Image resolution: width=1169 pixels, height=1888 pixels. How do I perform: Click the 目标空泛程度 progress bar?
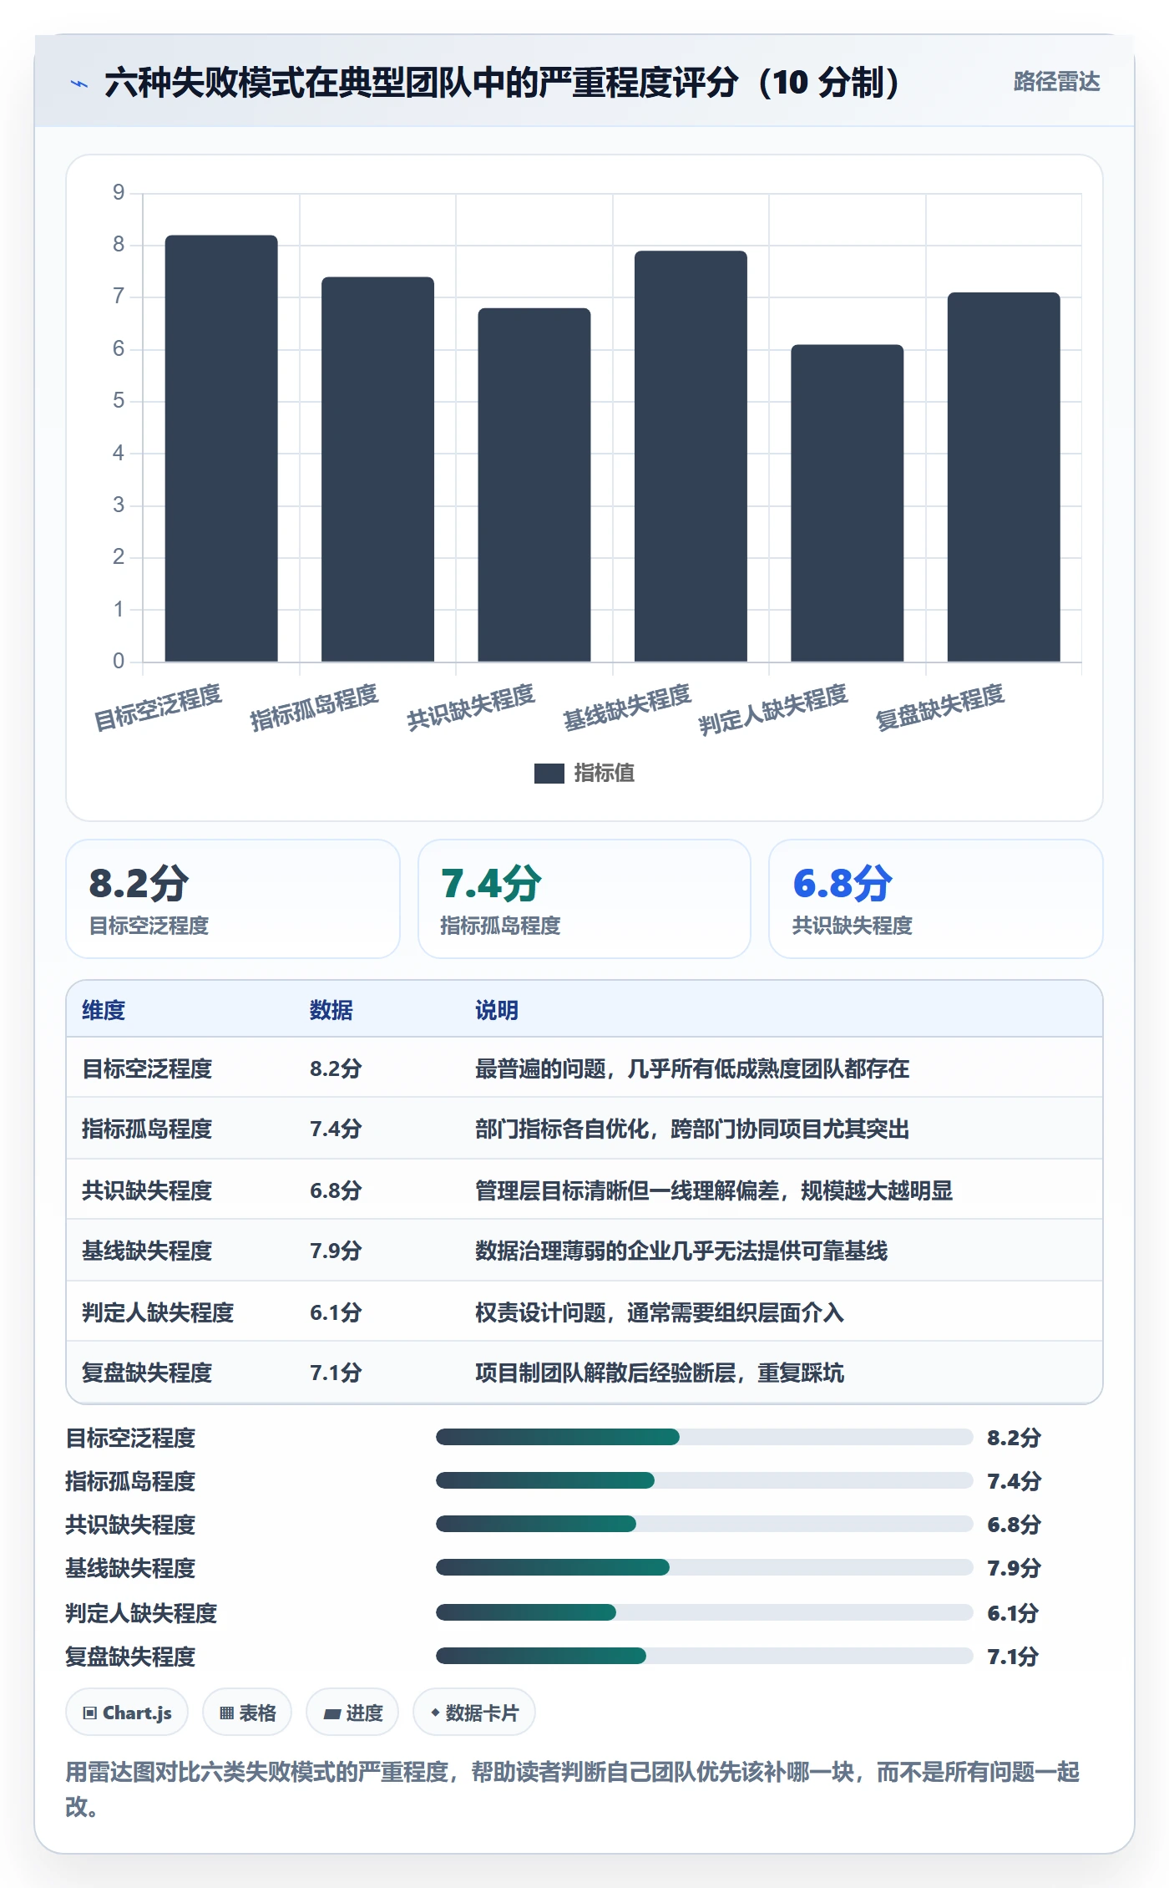click(704, 1437)
